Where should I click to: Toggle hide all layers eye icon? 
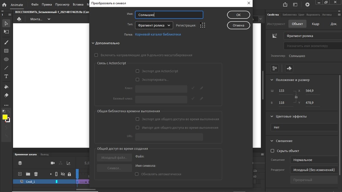click(x=63, y=174)
